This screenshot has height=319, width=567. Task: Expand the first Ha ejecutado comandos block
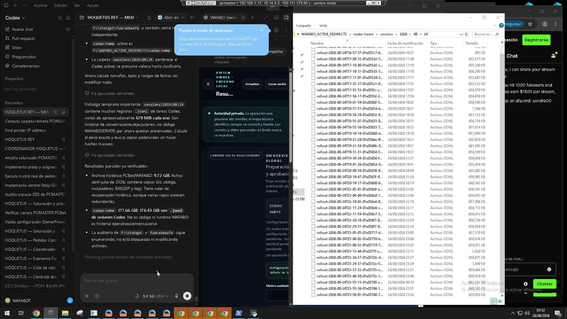[x=110, y=93]
